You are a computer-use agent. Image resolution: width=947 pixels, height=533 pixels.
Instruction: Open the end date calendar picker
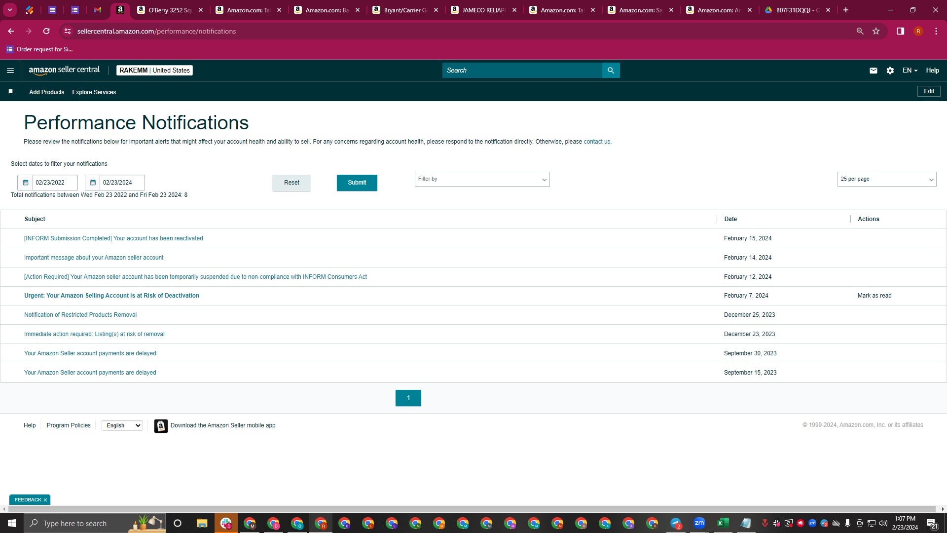click(93, 183)
